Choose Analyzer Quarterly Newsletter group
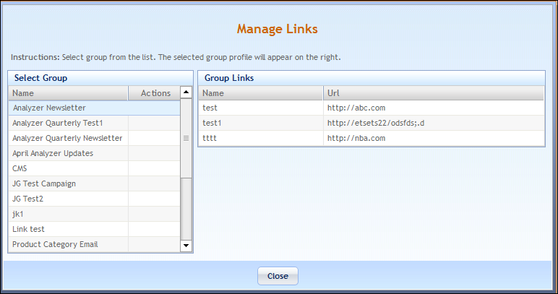Image resolution: width=558 pixels, height=294 pixels. point(94,138)
